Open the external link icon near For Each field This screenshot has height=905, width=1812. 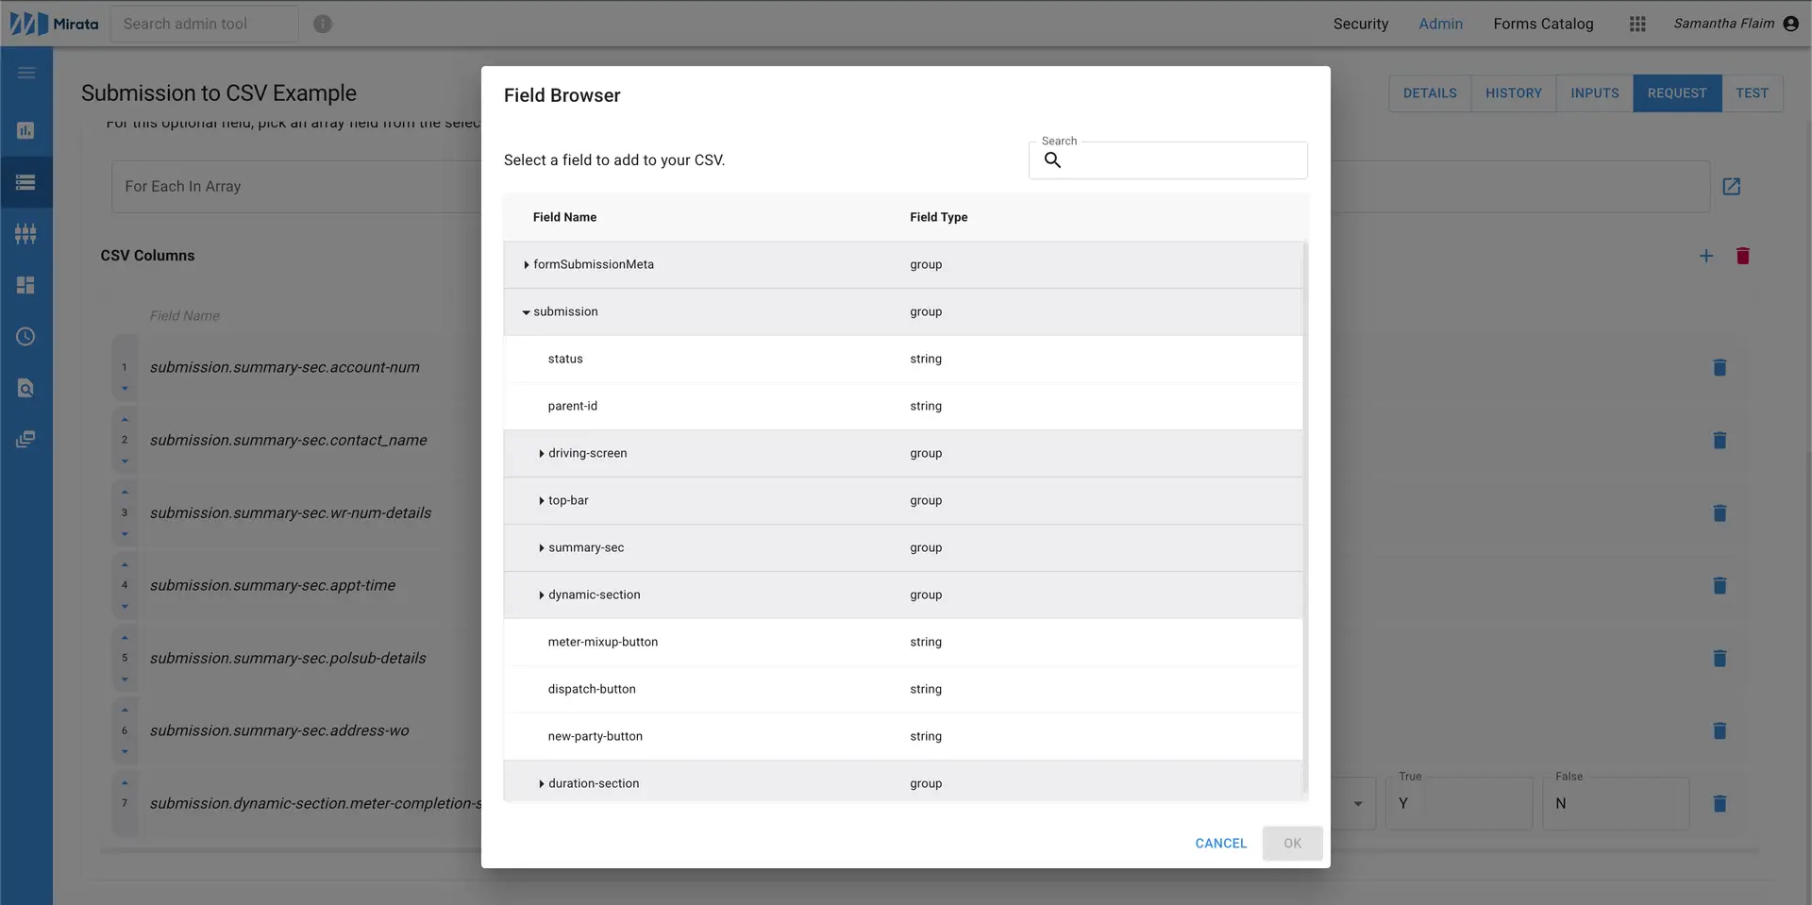pyautogui.click(x=1733, y=186)
